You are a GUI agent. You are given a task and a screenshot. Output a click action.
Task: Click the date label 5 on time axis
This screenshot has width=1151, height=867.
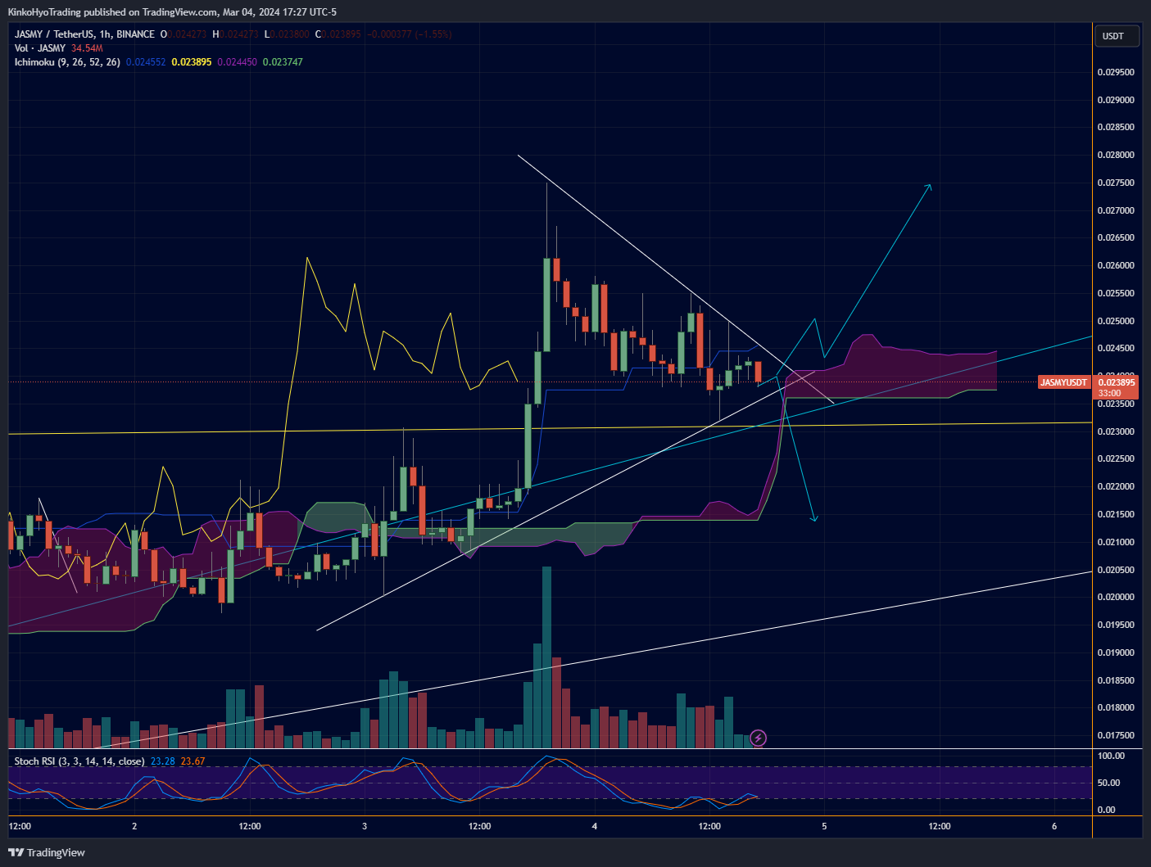[824, 826]
